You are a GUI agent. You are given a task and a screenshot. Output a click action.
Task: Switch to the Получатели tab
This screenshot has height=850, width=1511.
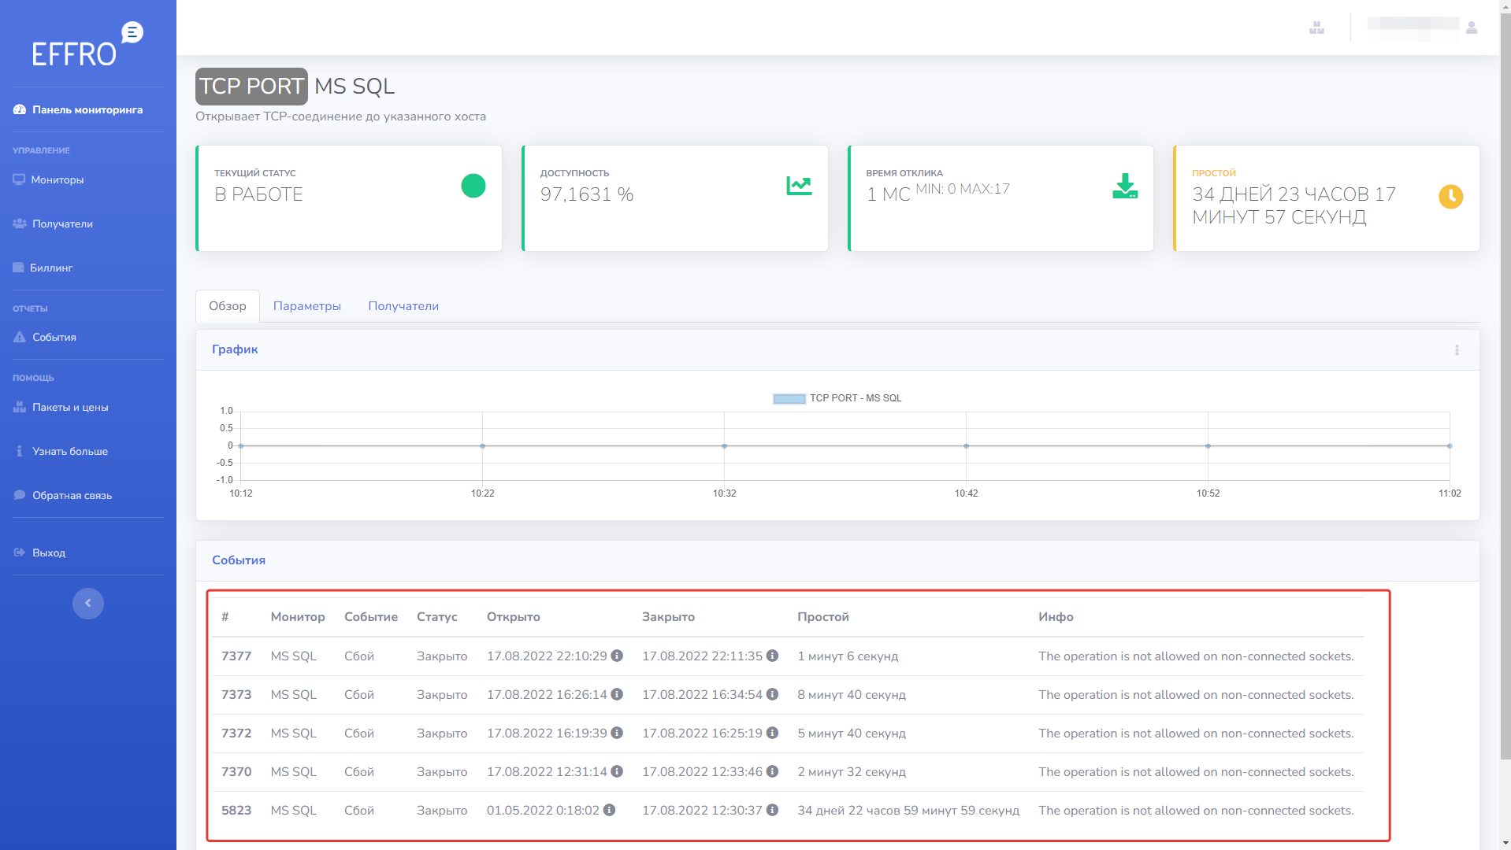coord(403,306)
